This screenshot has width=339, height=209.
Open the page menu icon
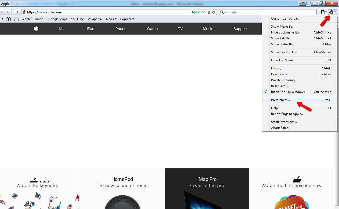pyautogui.click(x=324, y=12)
